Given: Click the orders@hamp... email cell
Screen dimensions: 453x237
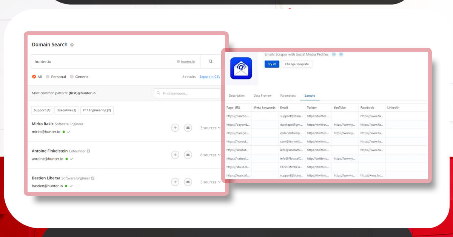Looking at the screenshot, I should coord(291,133).
